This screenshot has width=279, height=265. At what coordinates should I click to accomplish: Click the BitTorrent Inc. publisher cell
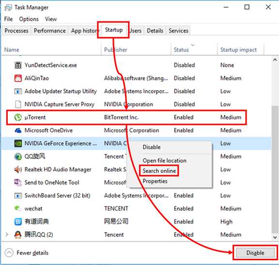tap(122, 117)
